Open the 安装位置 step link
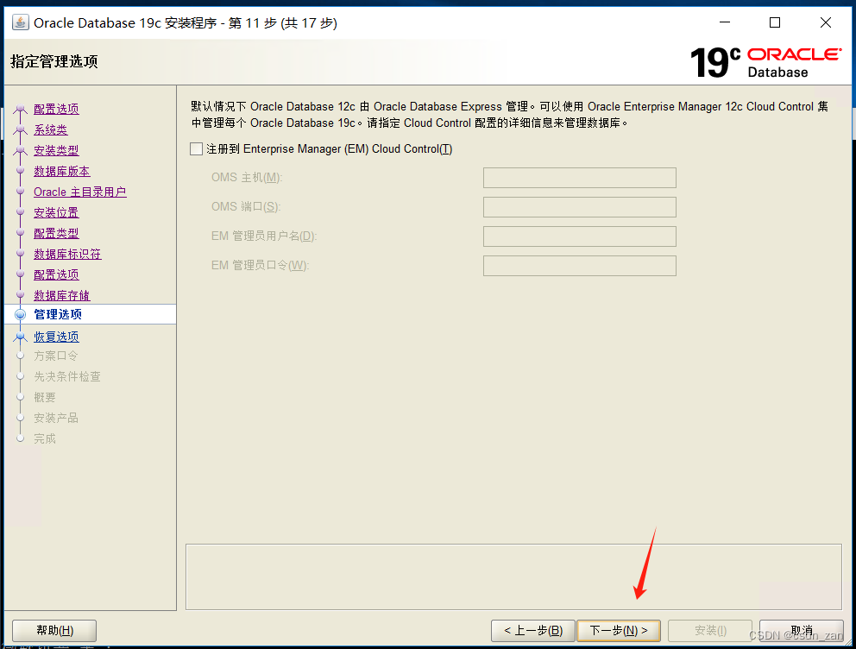The height and width of the screenshot is (649, 856). (56, 212)
